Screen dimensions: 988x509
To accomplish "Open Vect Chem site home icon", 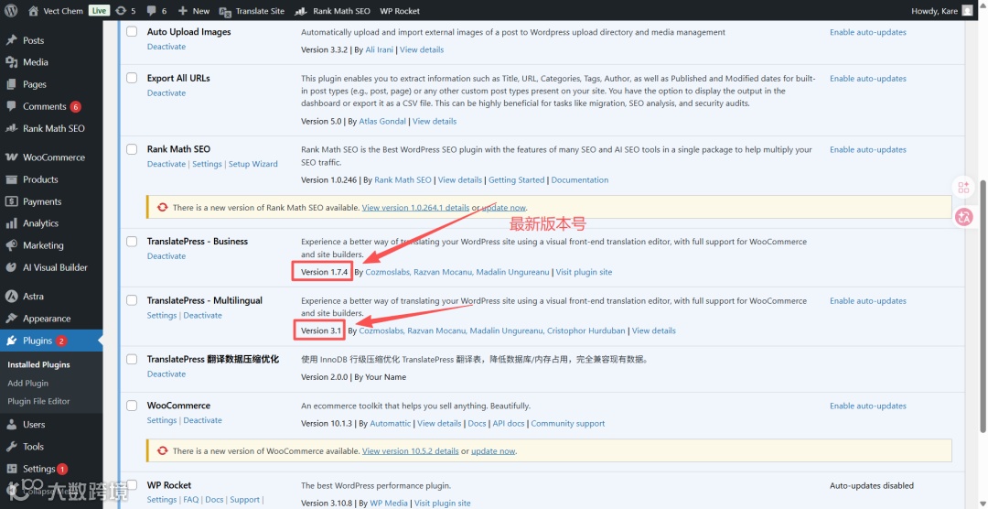I will 34,11.
